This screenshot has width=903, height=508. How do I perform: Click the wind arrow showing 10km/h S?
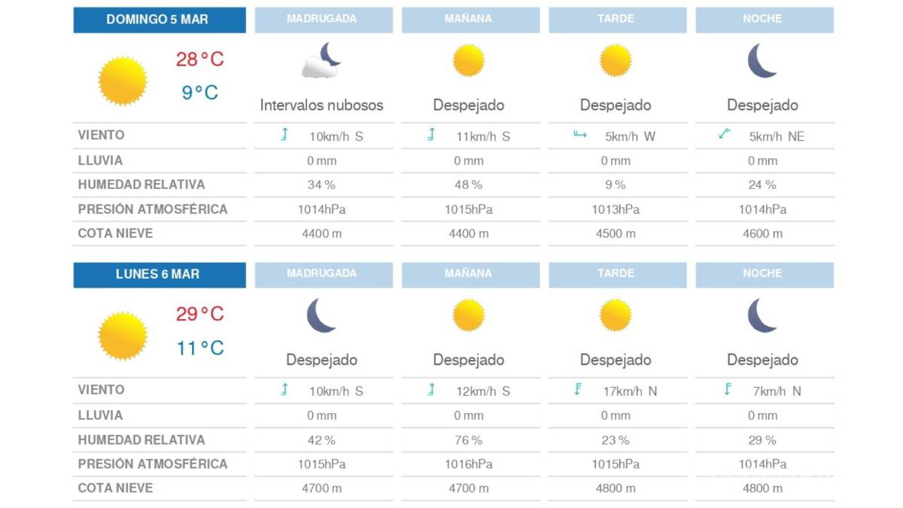click(x=284, y=135)
